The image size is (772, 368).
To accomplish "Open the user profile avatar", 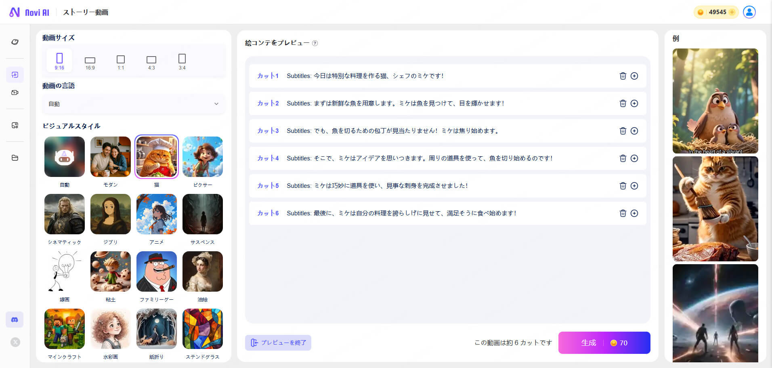I will click(749, 12).
